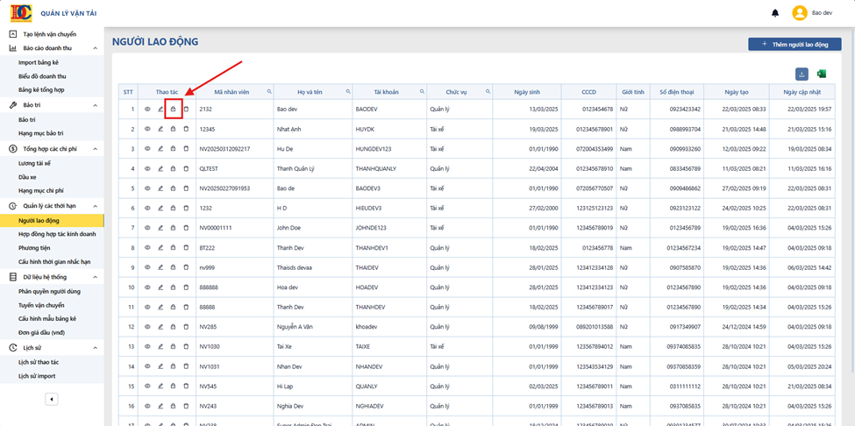Click lock icon for Hu De row

[174, 149]
